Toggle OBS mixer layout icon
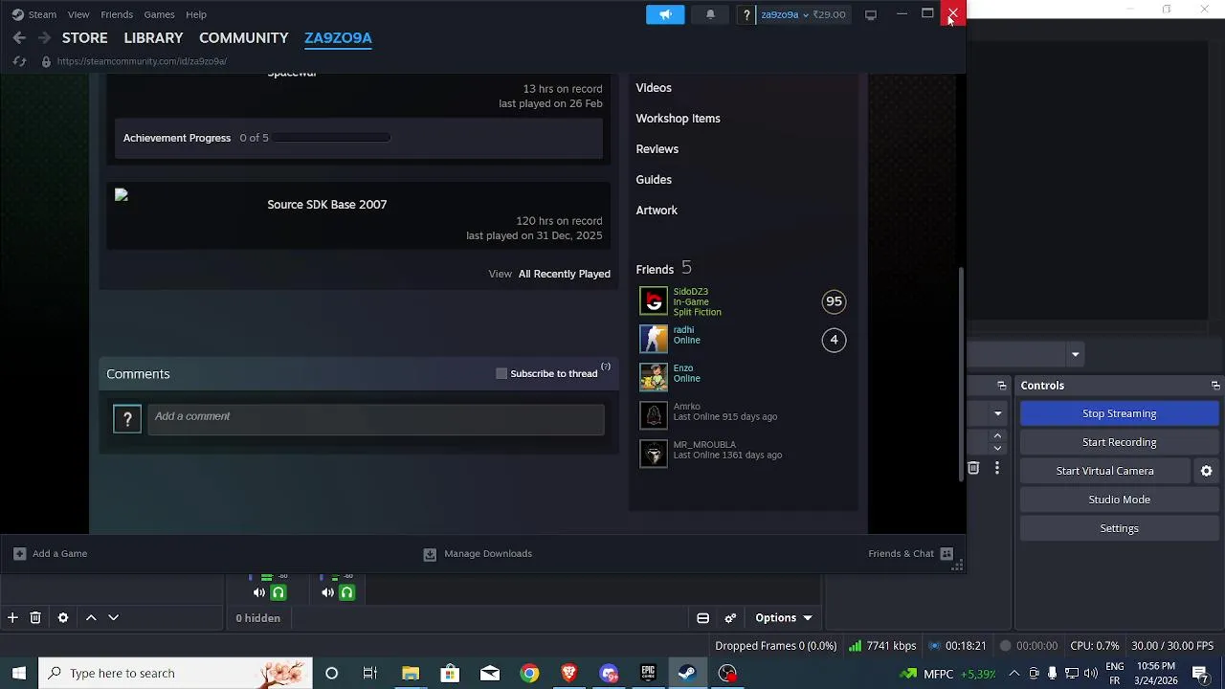The height and width of the screenshot is (689, 1225). tap(702, 618)
